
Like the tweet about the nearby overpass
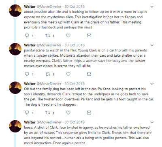coord(68,74)
